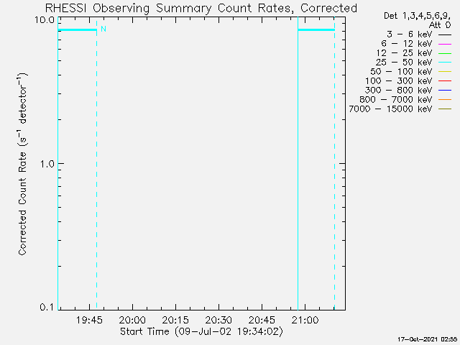Click the '20:30' x-axis tick label
This screenshot has height=345, width=460.
[x=218, y=320]
